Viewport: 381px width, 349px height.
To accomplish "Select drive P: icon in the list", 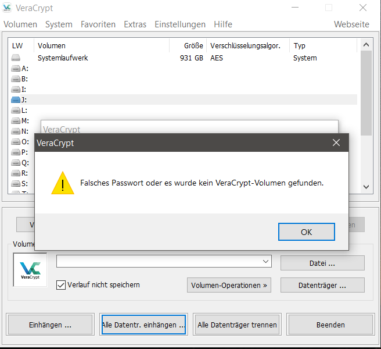I will click(x=16, y=152).
